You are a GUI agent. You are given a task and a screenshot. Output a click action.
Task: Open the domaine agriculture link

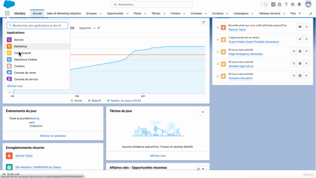[241, 66]
